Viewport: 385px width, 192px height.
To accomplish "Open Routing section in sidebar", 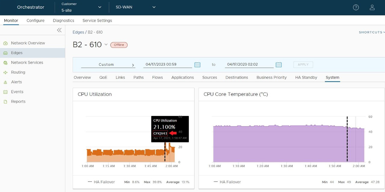I will pyautogui.click(x=18, y=72).
